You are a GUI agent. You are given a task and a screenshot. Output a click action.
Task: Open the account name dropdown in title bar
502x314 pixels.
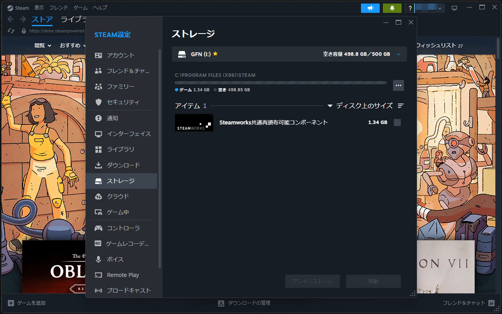pos(429,8)
